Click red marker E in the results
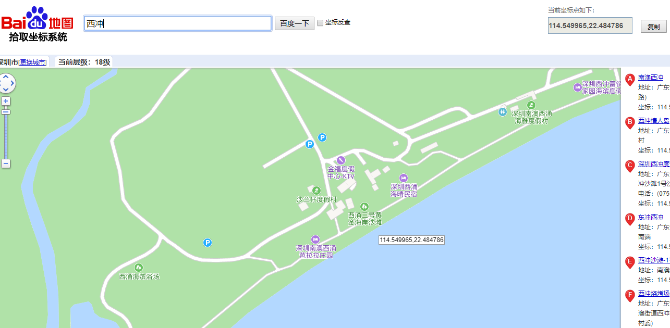This screenshot has width=670, height=328. point(630,262)
